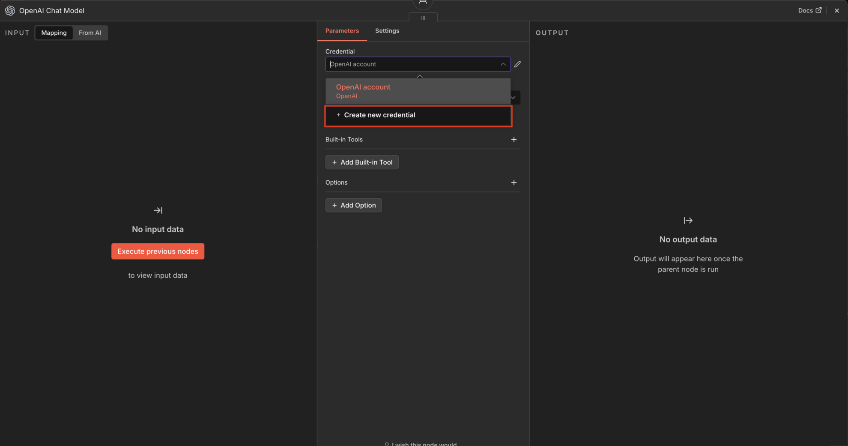Switch input to From AI mode
Viewport: 848px width, 446px height.
(90, 33)
